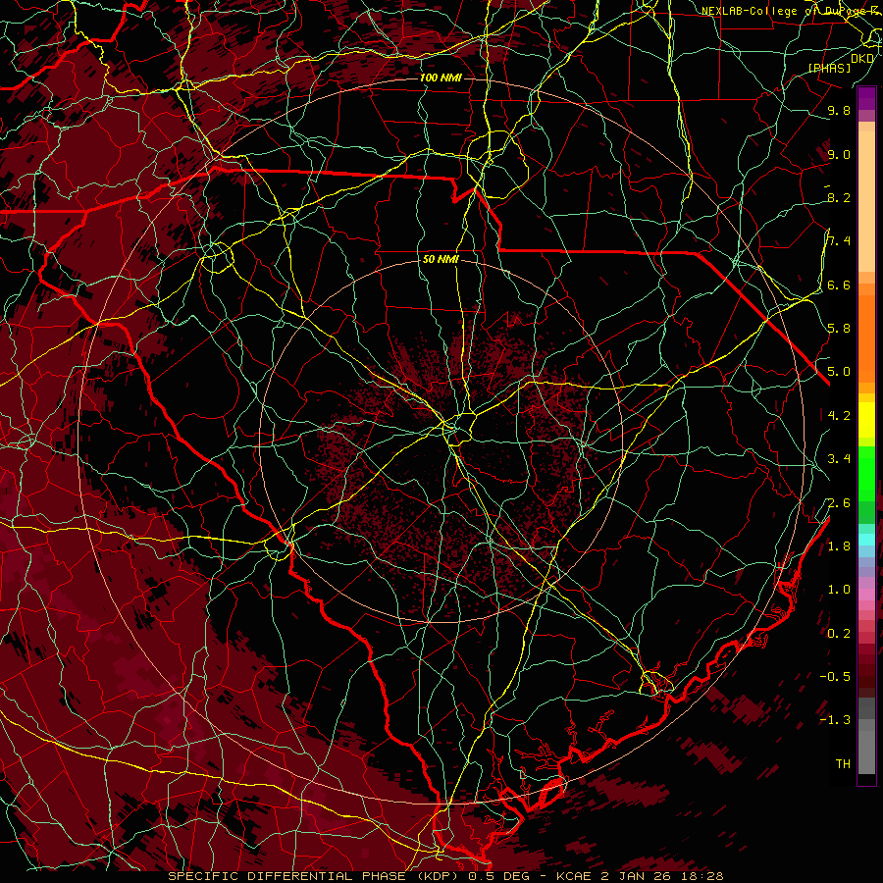Click the 2.6 legend value

click(x=839, y=503)
